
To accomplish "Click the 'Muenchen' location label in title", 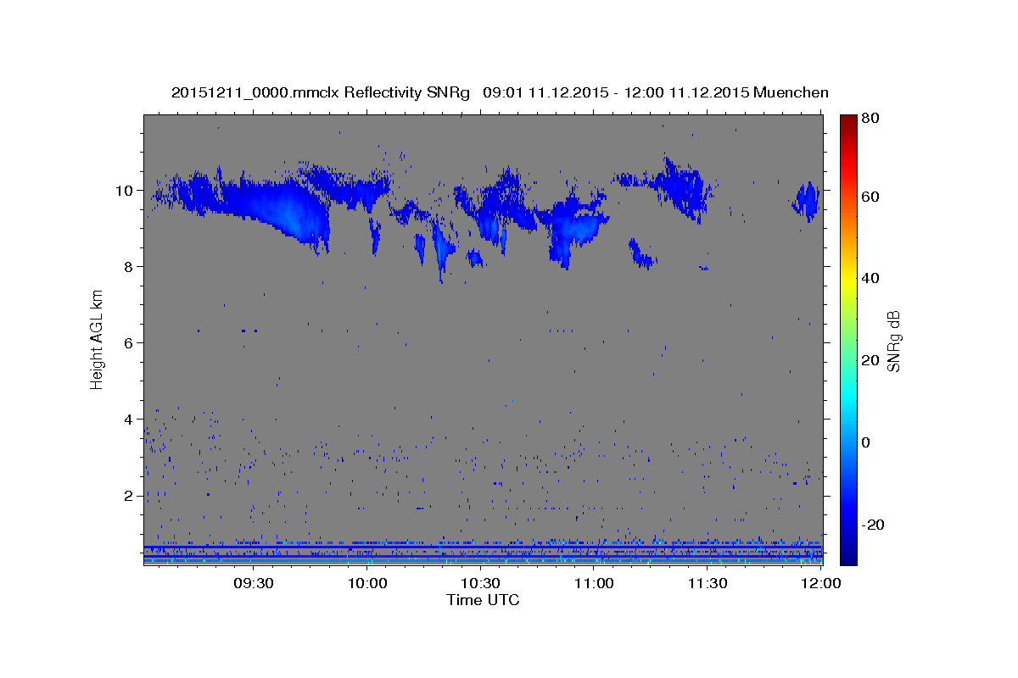I will (789, 92).
